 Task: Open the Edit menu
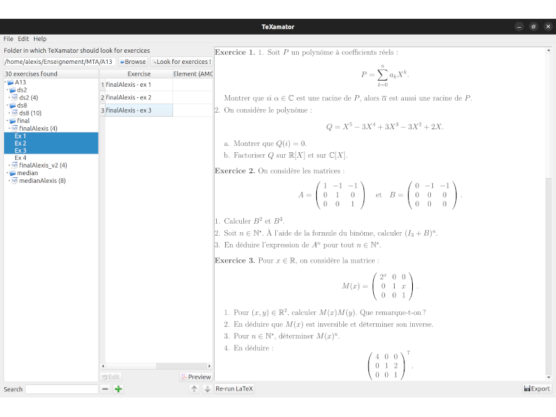pos(23,39)
